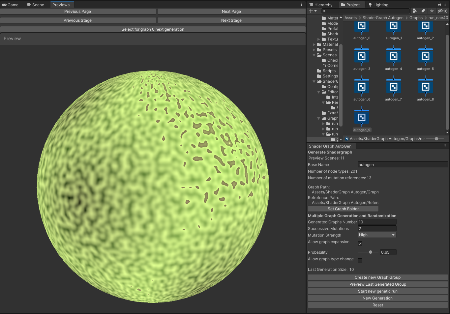Select the autogen_6 shader graph icon

pos(362,87)
